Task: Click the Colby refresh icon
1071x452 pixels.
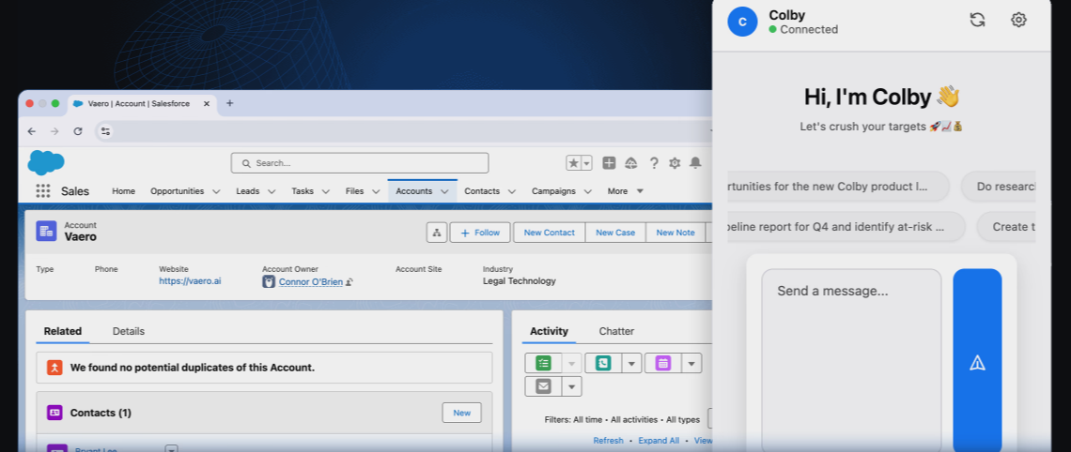Action: point(977,20)
